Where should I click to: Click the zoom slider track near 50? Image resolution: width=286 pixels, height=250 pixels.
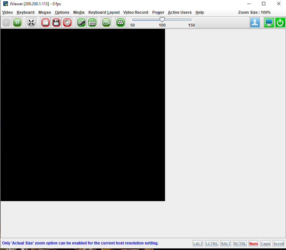tap(133, 20)
